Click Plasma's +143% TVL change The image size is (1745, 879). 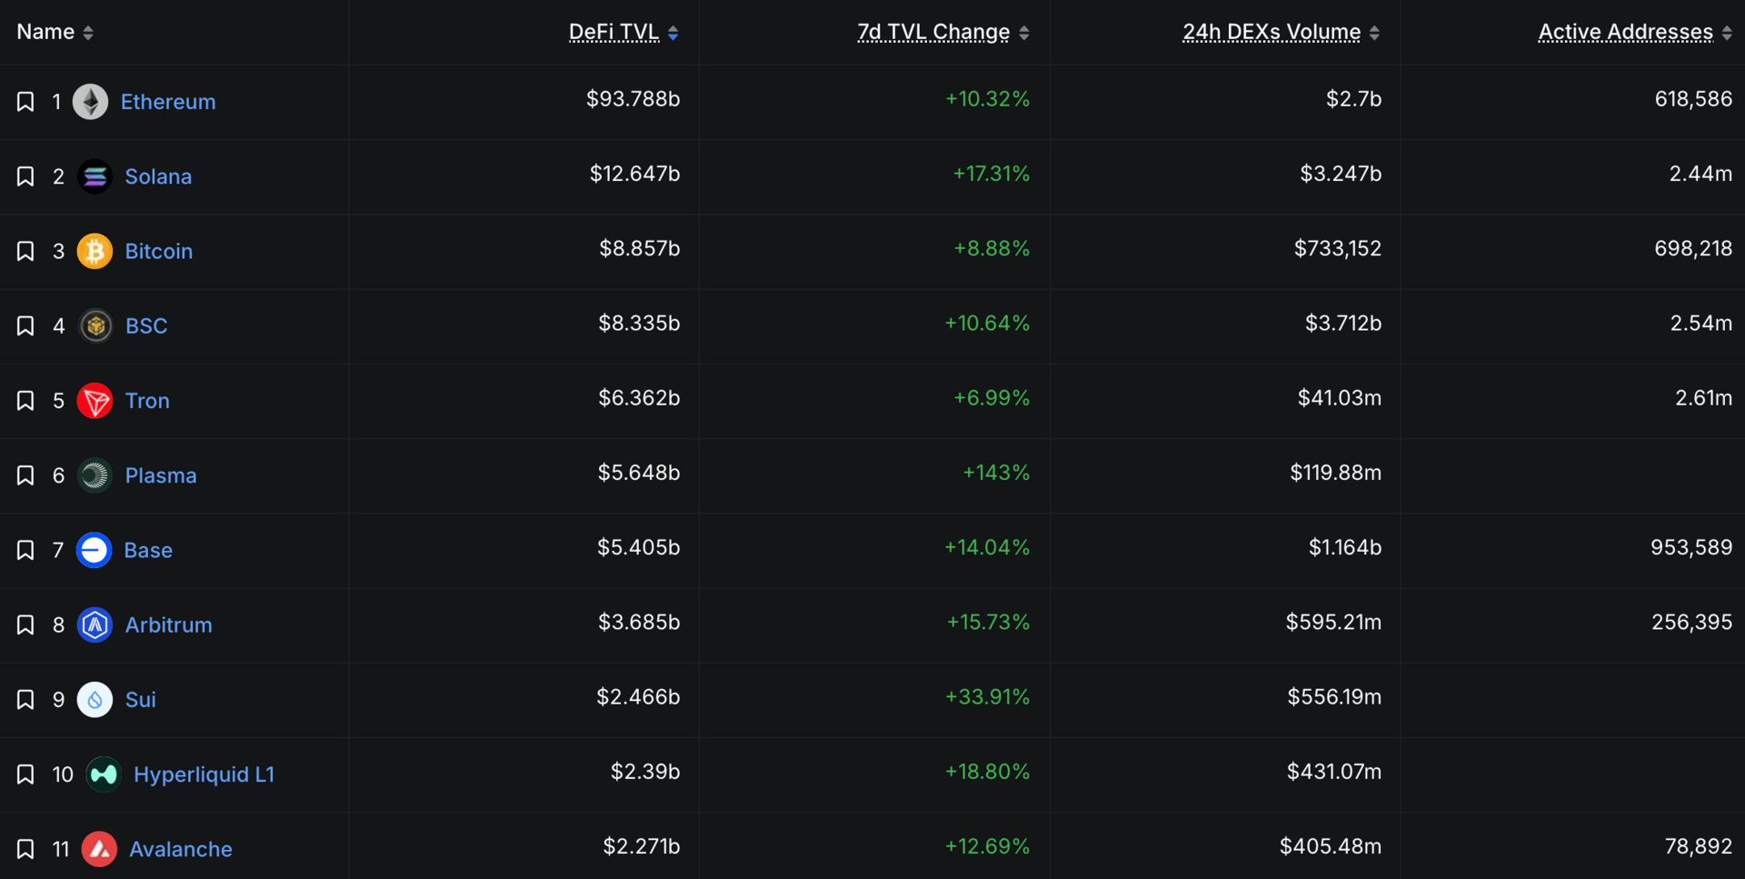pos(996,473)
